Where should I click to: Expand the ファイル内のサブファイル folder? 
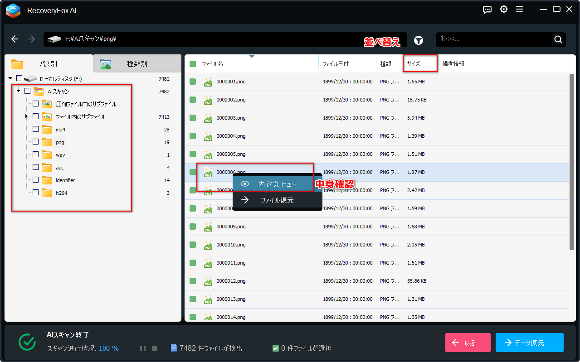pyautogui.click(x=27, y=117)
